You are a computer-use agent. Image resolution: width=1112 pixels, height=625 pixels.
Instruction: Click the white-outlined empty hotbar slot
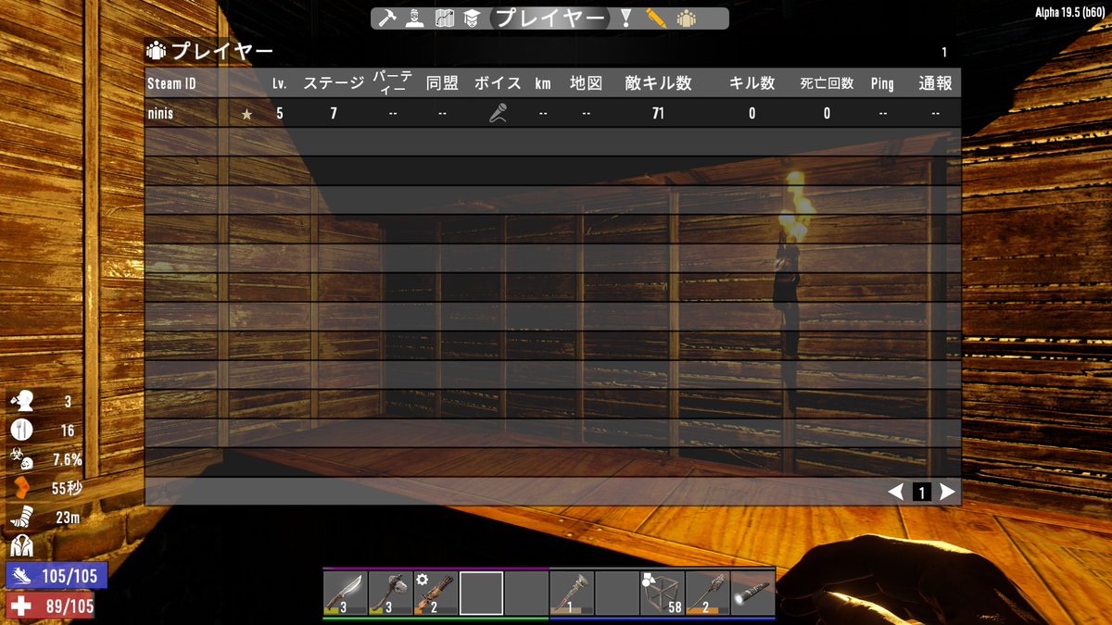tap(481, 594)
